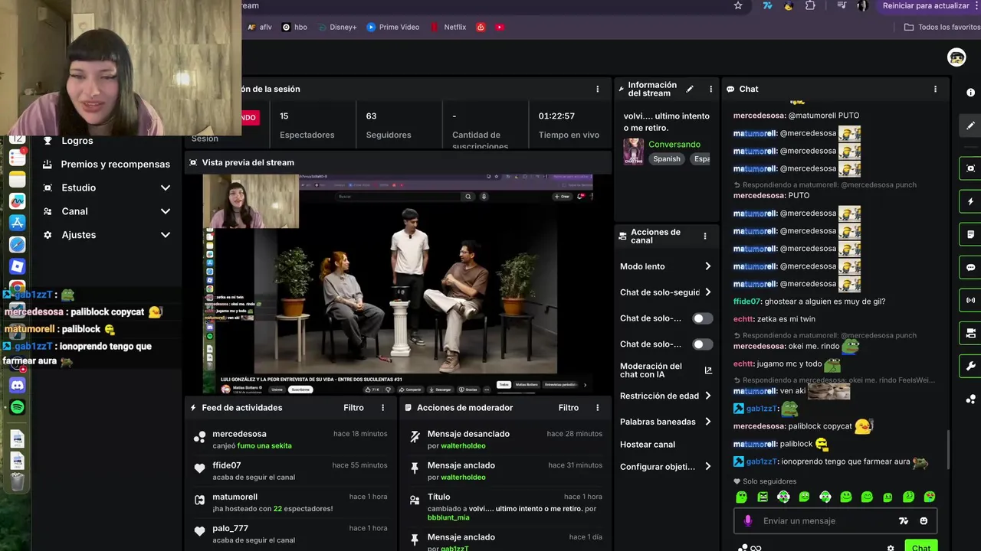Click the speech bubble icon in right sidebar
This screenshot has width=981, height=551.
click(971, 268)
